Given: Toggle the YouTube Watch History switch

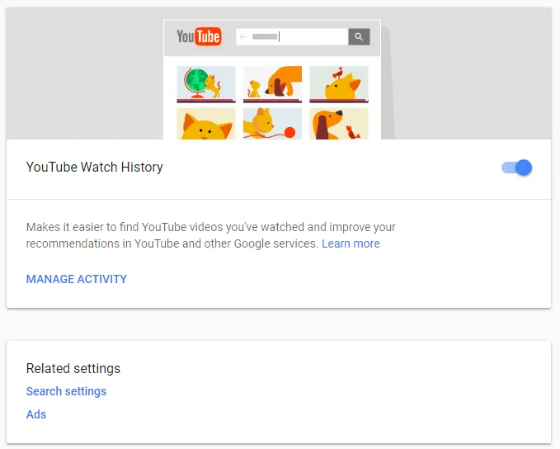Looking at the screenshot, I should 516,168.
